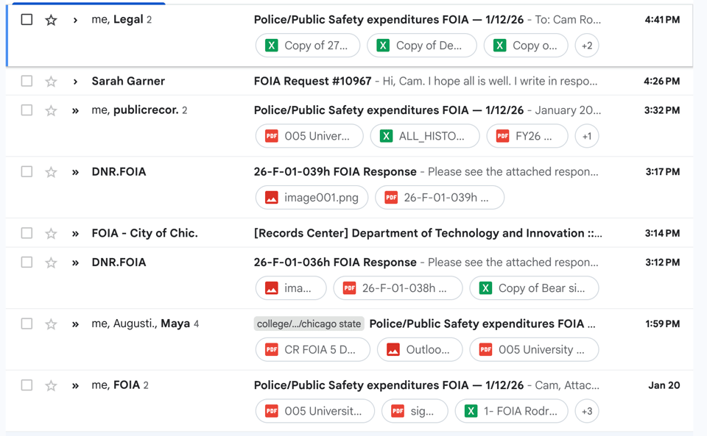Click the college/.../chicago state label tag
The width and height of the screenshot is (707, 436).
click(309, 324)
